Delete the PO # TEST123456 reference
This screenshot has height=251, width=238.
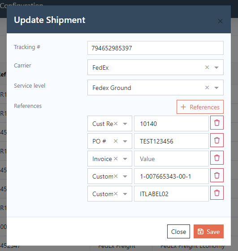[x=217, y=140]
